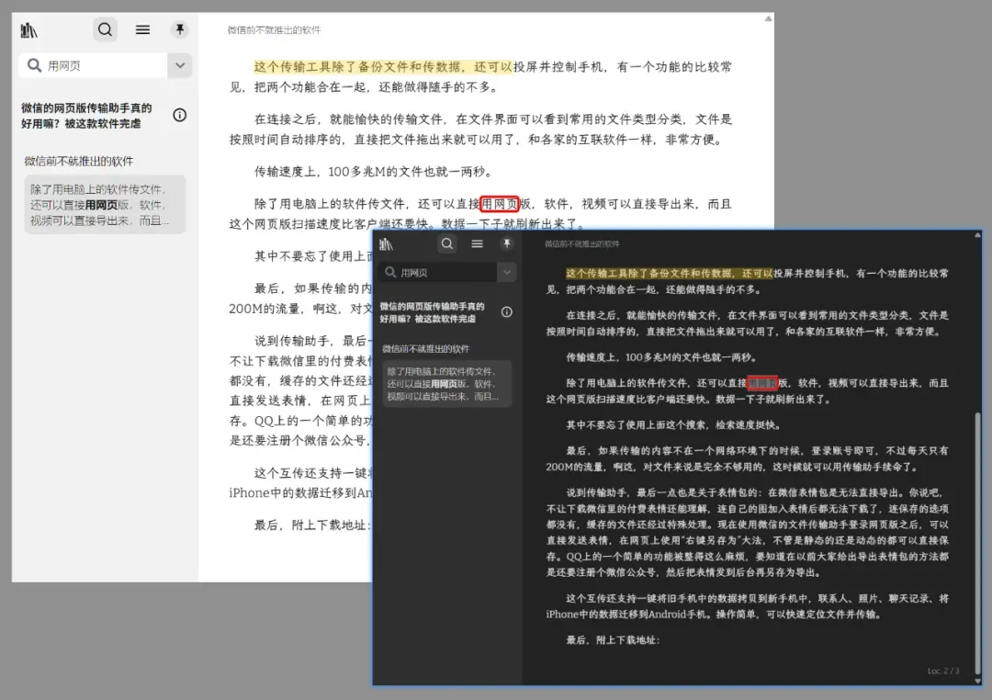992x700 pixels.
Task: Click section heading 微信前不就推出的软件 in light sidebar
Action: 79,162
